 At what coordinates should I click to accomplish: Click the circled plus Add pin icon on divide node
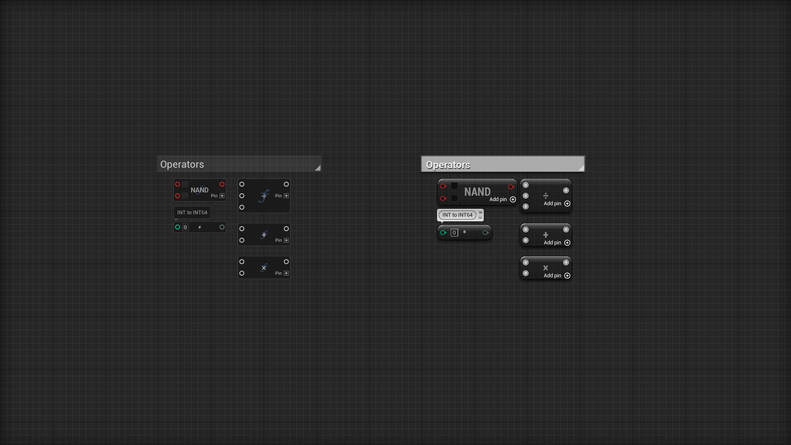pos(567,204)
